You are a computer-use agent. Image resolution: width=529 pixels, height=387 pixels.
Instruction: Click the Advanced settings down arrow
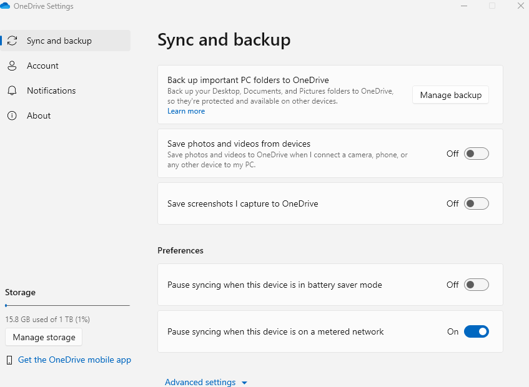[x=244, y=383]
